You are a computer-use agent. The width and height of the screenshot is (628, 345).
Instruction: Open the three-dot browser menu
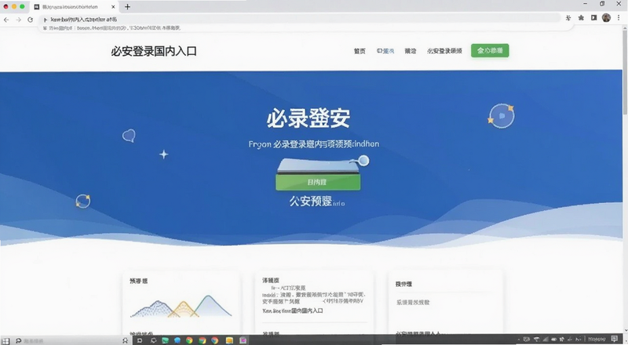click(619, 18)
